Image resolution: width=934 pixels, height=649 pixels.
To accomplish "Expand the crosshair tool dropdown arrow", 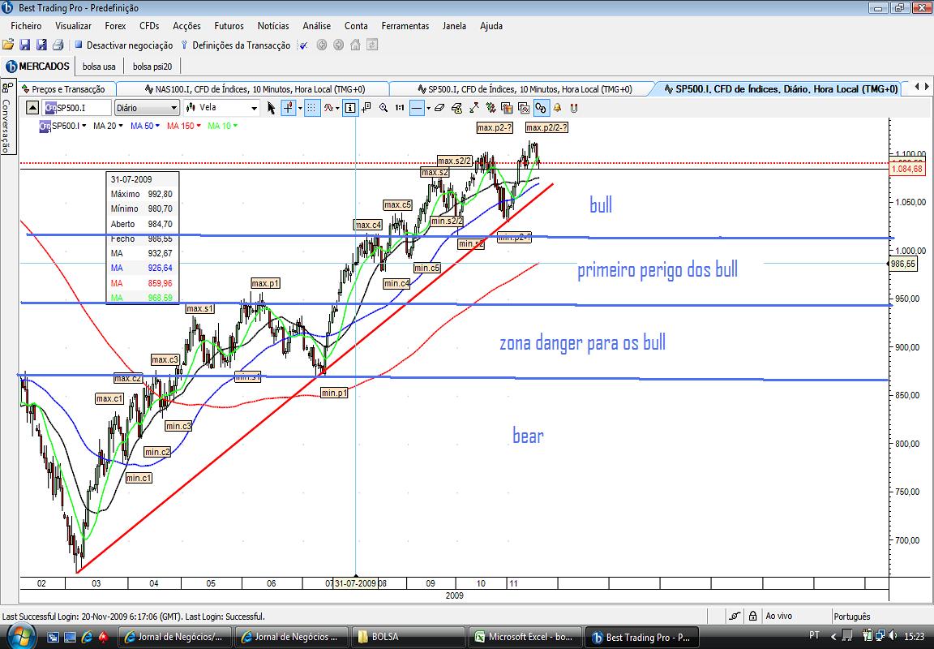I will [300, 109].
